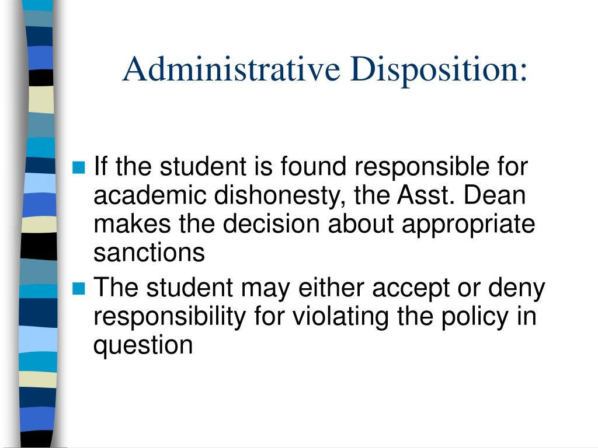The width and height of the screenshot is (598, 448).
Task: Click the cream stripe just below the topmost black stripe
Action: tap(41, 99)
